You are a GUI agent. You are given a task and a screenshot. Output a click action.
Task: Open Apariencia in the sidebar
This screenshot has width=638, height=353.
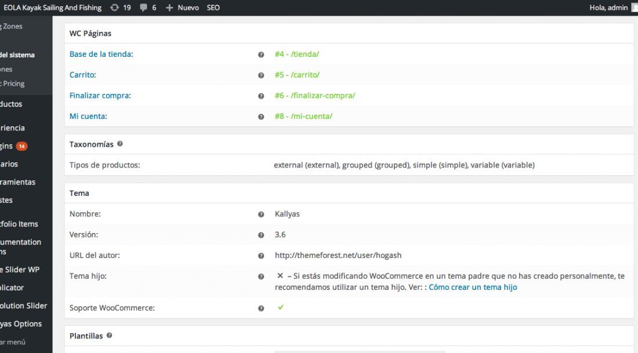[13, 128]
